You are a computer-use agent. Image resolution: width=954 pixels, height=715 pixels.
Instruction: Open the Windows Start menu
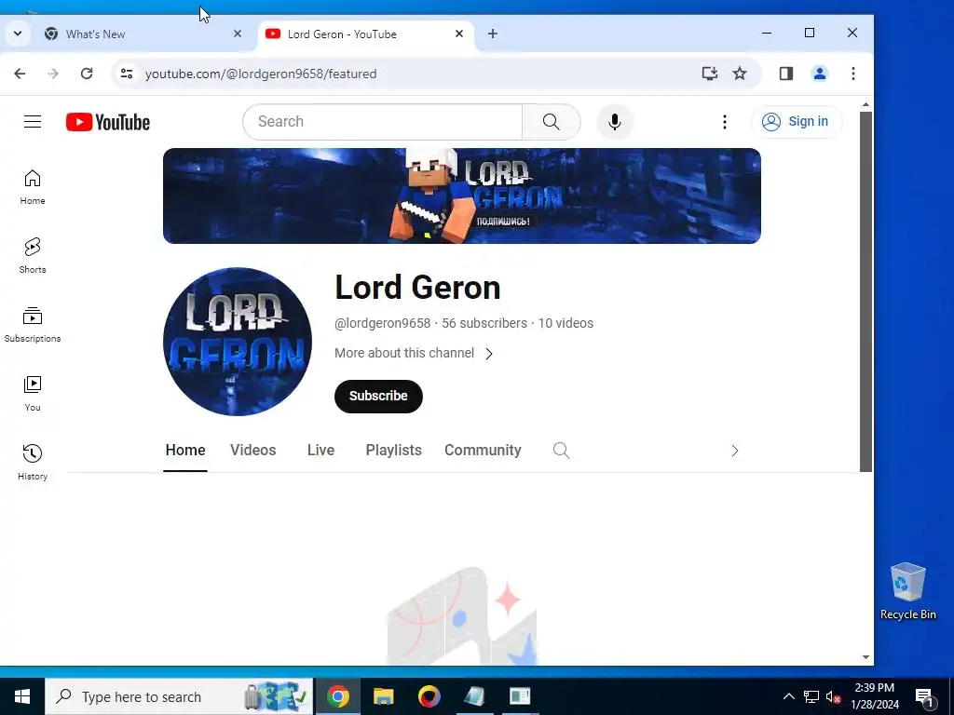point(22,696)
